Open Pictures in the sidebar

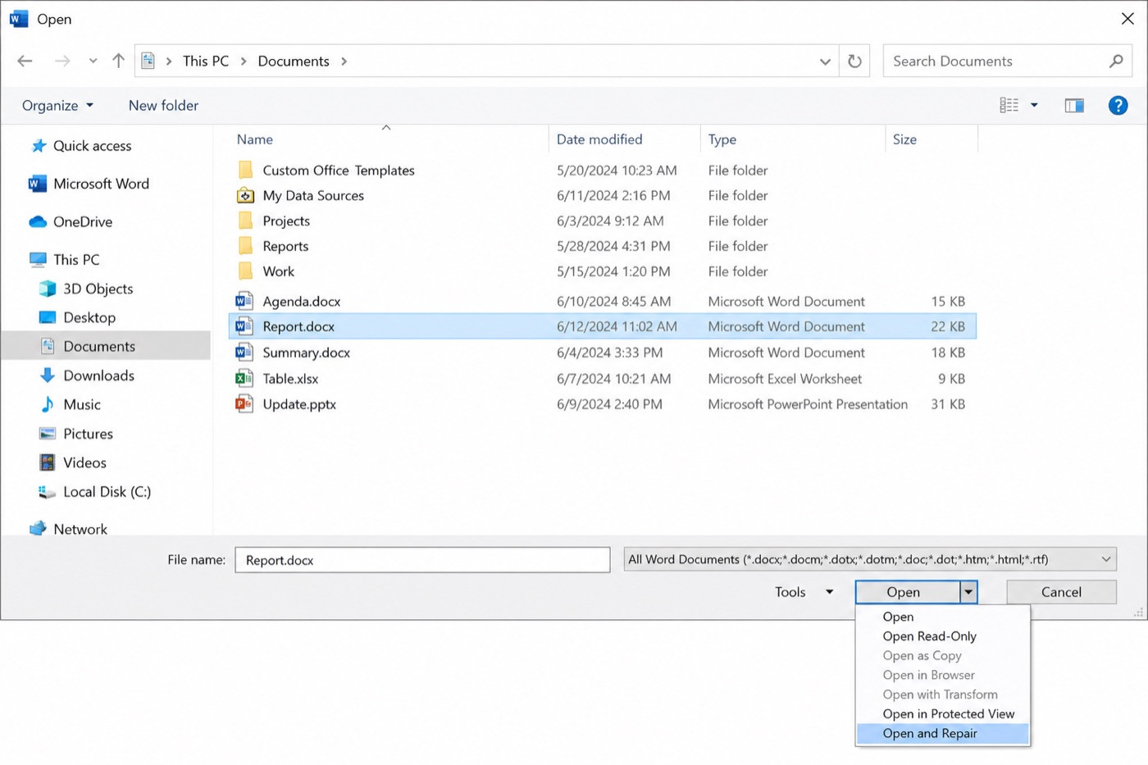point(76,434)
